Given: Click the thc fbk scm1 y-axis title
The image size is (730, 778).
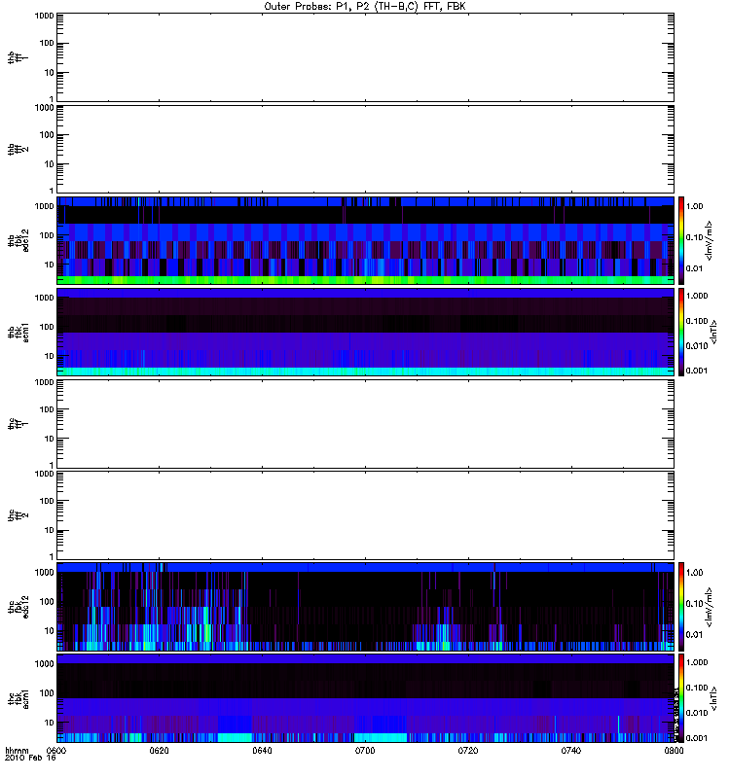Looking at the screenshot, I should (18, 698).
